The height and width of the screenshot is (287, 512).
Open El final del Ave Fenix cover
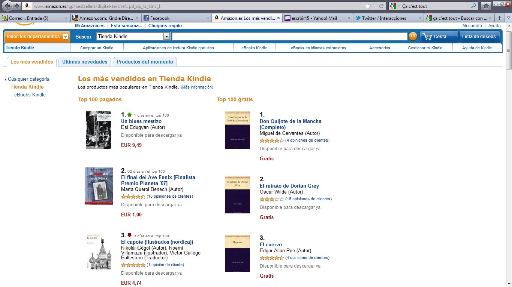coord(99,186)
